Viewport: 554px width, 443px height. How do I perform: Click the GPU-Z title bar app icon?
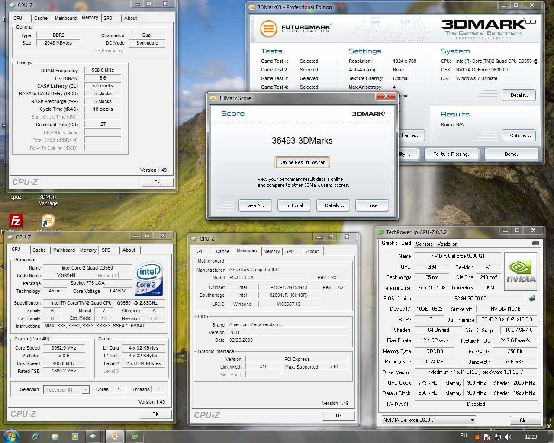pos(381,232)
